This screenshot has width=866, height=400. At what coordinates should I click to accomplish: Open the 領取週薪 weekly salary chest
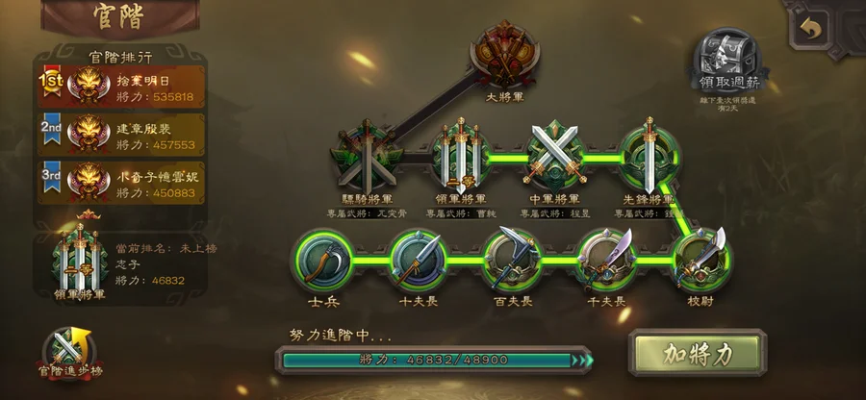[x=727, y=62]
